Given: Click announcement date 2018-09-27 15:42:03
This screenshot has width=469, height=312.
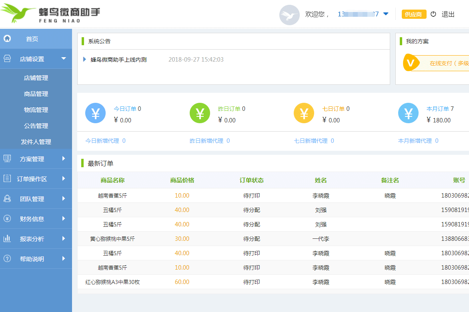Looking at the screenshot, I should [x=196, y=60].
